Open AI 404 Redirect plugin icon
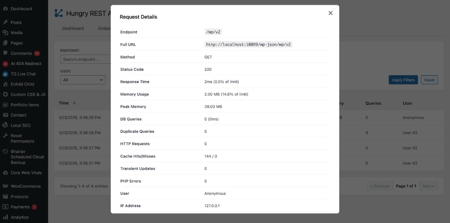 click(5, 64)
